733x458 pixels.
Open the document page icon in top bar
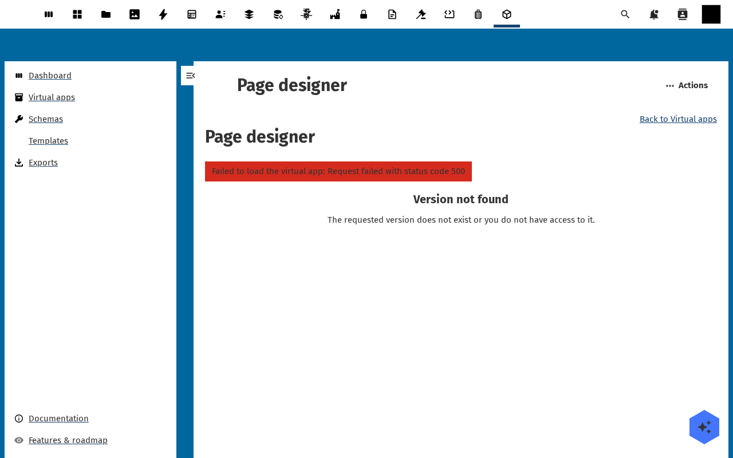pyautogui.click(x=392, y=14)
